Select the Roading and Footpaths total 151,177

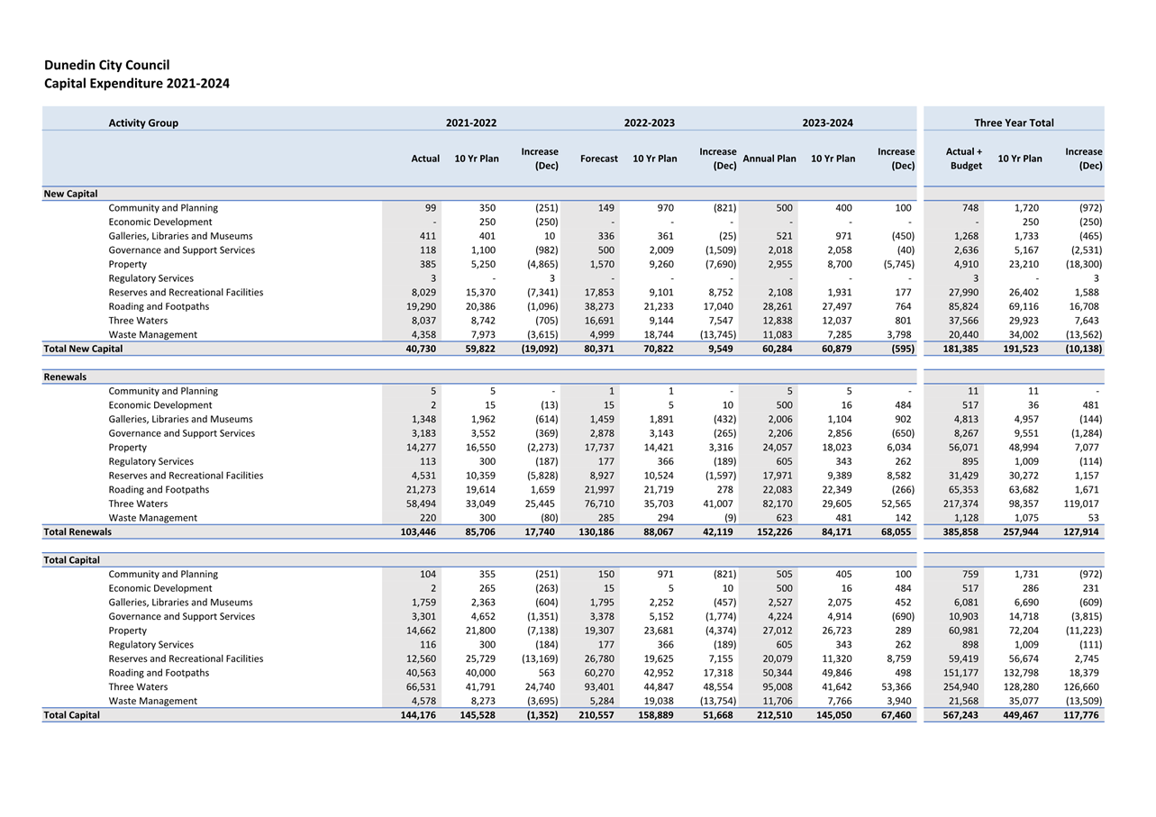click(x=963, y=673)
